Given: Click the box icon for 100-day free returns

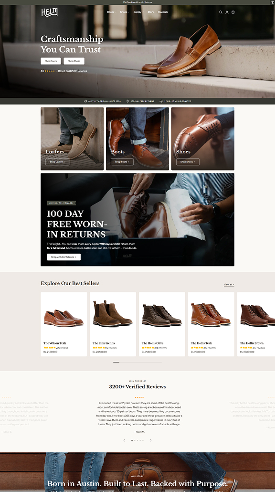Looking at the screenshot, I should click(x=127, y=101).
